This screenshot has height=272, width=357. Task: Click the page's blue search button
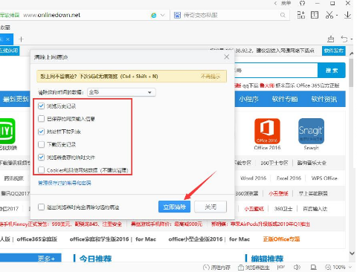point(332,71)
